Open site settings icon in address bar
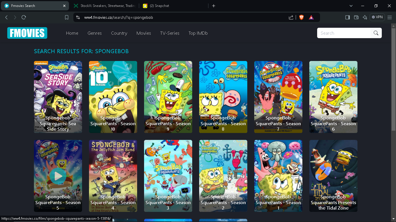The height and width of the screenshot is (222, 396). tap(78, 17)
